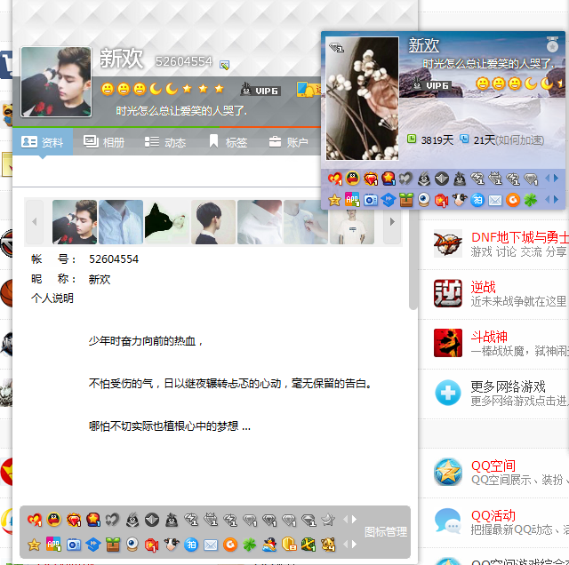The width and height of the screenshot is (569, 565).
Task: Click the orange G icon in profile bar
Action: click(230, 545)
